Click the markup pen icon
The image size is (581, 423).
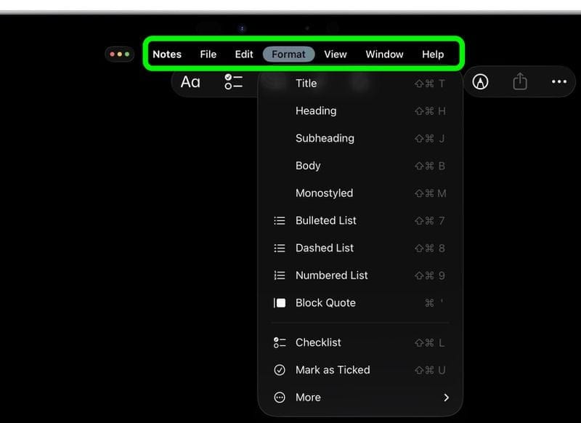tap(480, 82)
